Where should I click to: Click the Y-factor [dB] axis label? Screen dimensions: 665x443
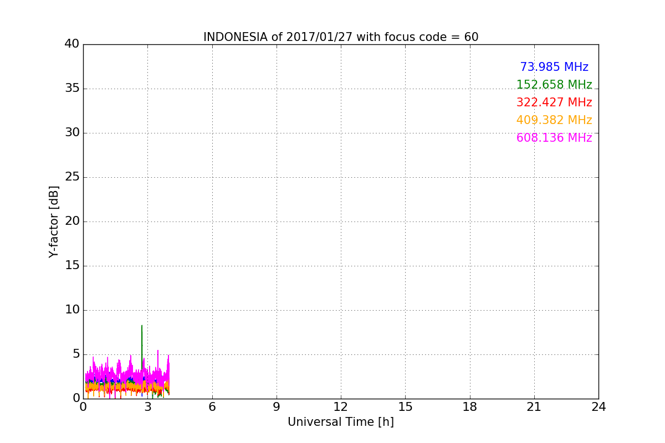click(x=54, y=221)
